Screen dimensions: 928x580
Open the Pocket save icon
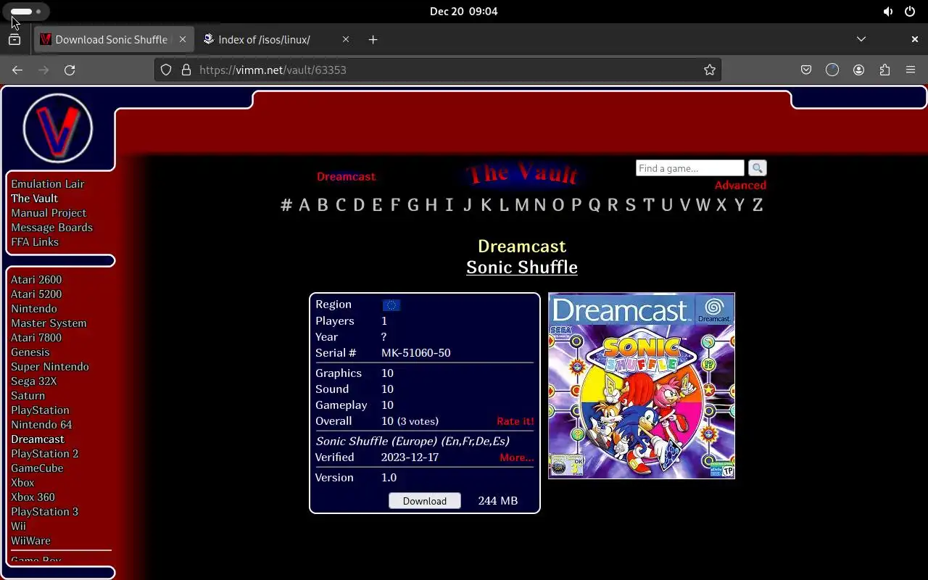tap(806, 70)
